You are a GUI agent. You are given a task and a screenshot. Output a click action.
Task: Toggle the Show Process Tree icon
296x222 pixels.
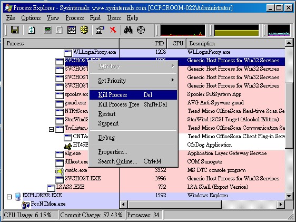coord(60,30)
